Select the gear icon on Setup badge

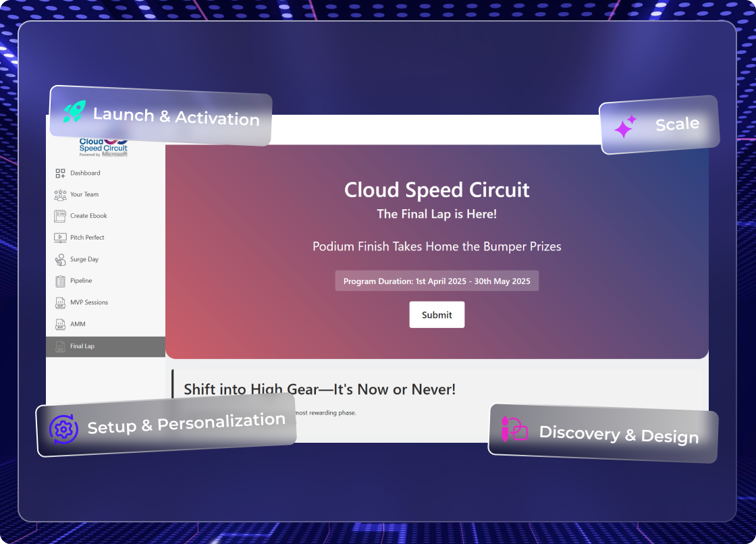[x=63, y=429]
